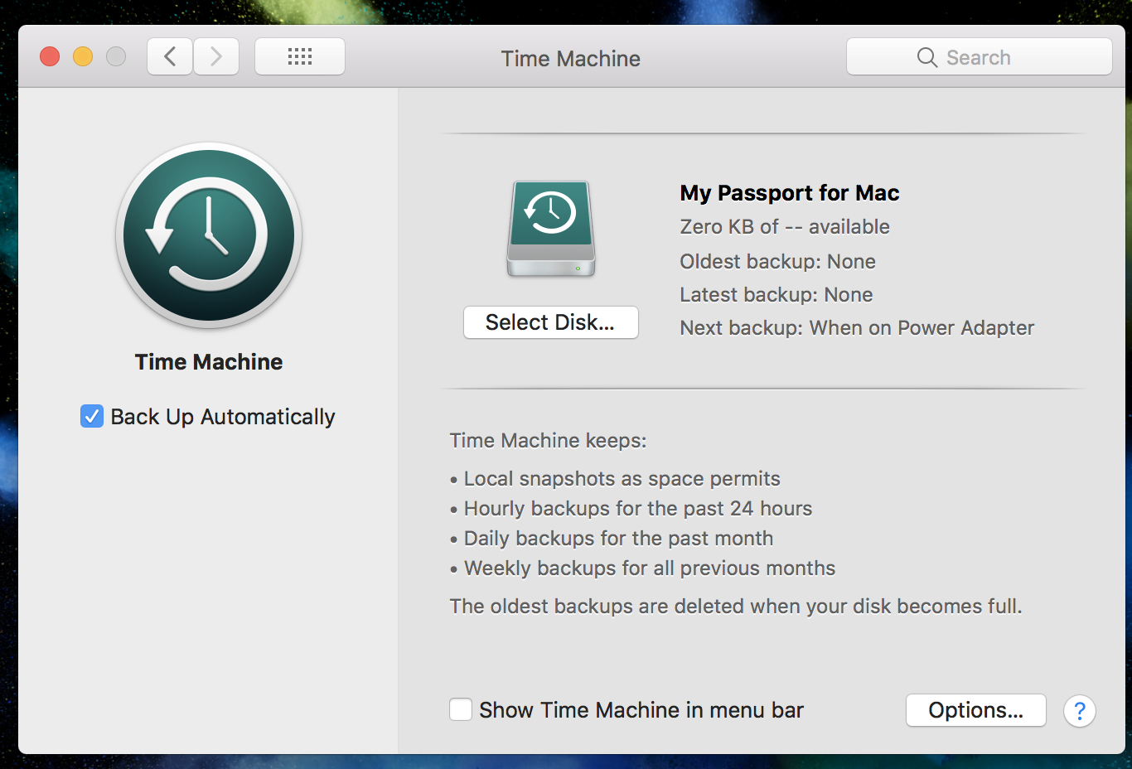Viewport: 1132px width, 769px height.
Task: Go forward with the right arrow button
Action: click(x=216, y=56)
